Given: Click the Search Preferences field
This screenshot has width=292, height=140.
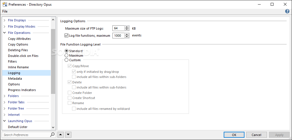Looking at the screenshot, I should tap(26, 135).
